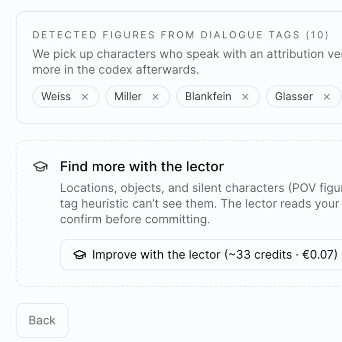The image size is (342, 342).
Task: Click 'more in the codex afterwards' text
Action: click(116, 70)
